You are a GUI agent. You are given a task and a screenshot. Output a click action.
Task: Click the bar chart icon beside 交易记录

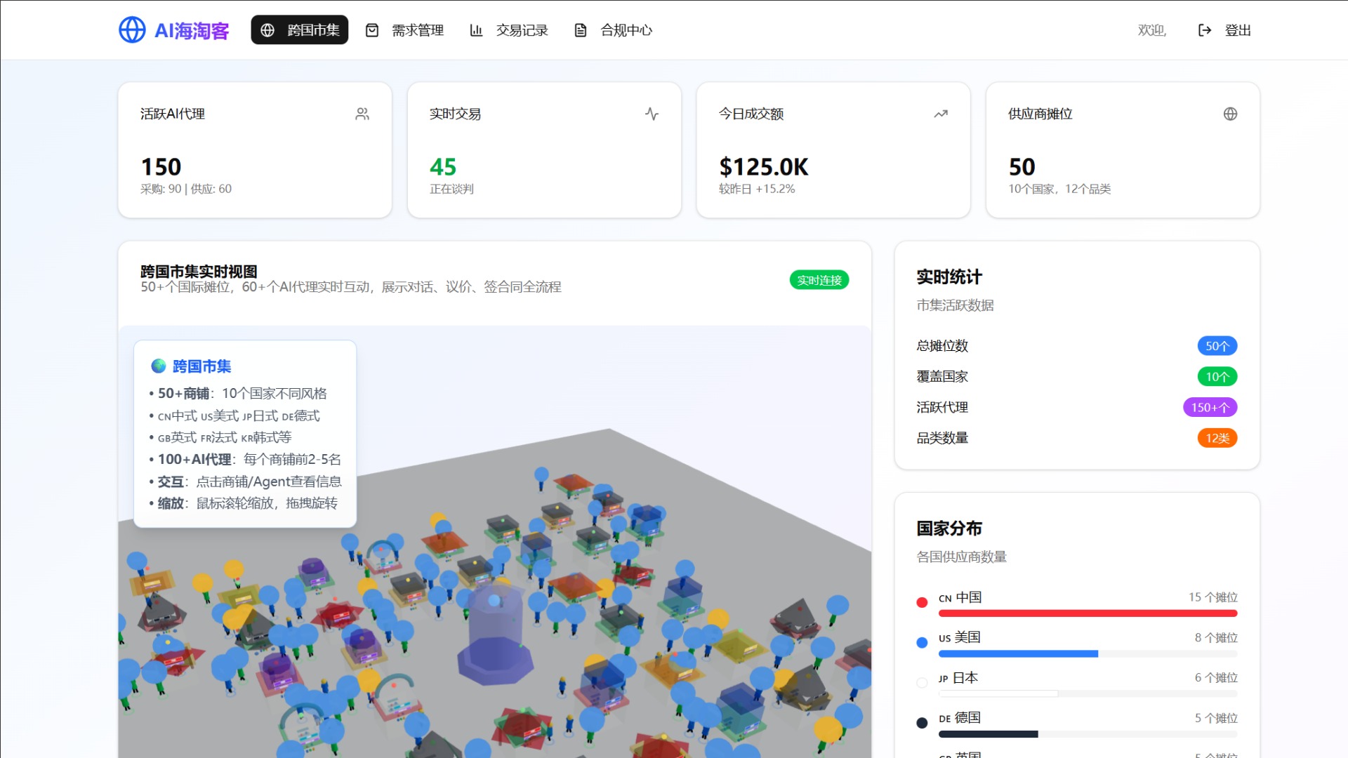(x=476, y=29)
